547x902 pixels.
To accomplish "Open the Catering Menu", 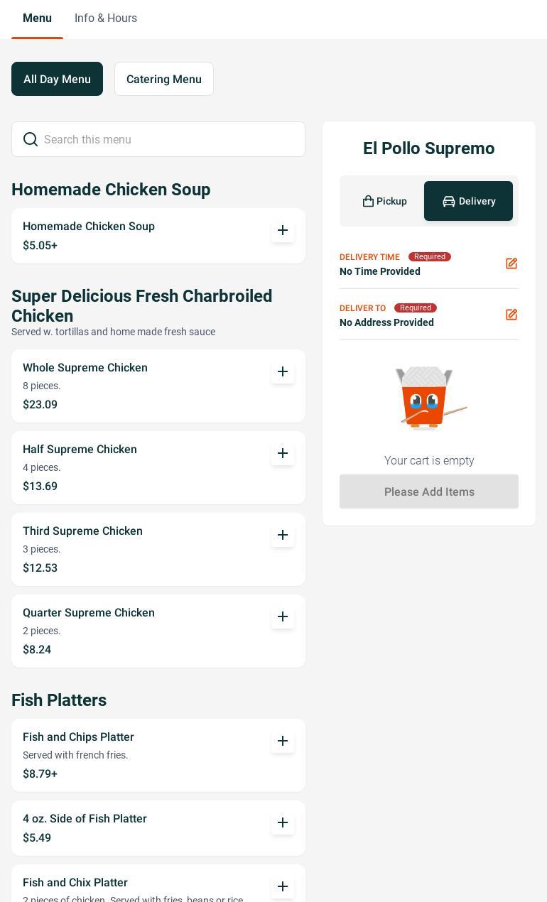I will [164, 79].
